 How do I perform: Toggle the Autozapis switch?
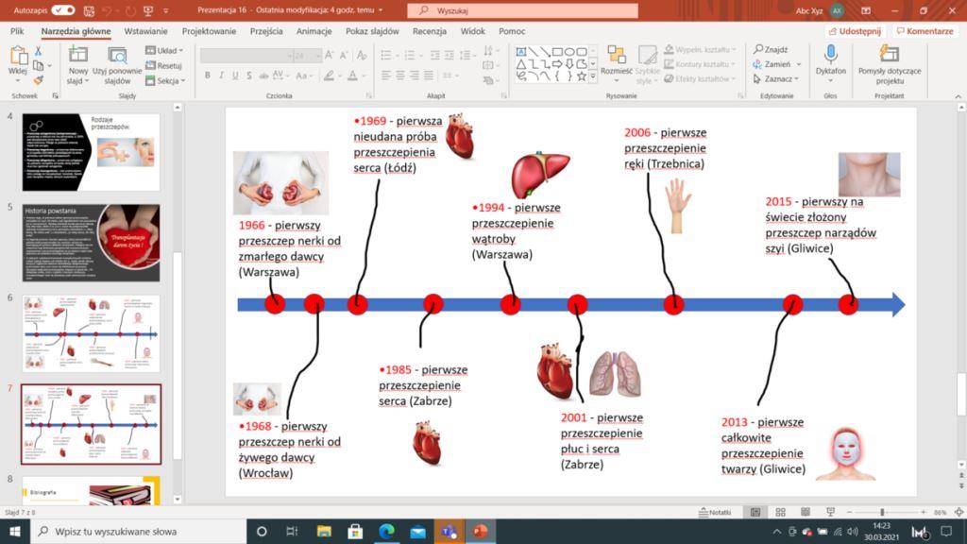pyautogui.click(x=63, y=9)
